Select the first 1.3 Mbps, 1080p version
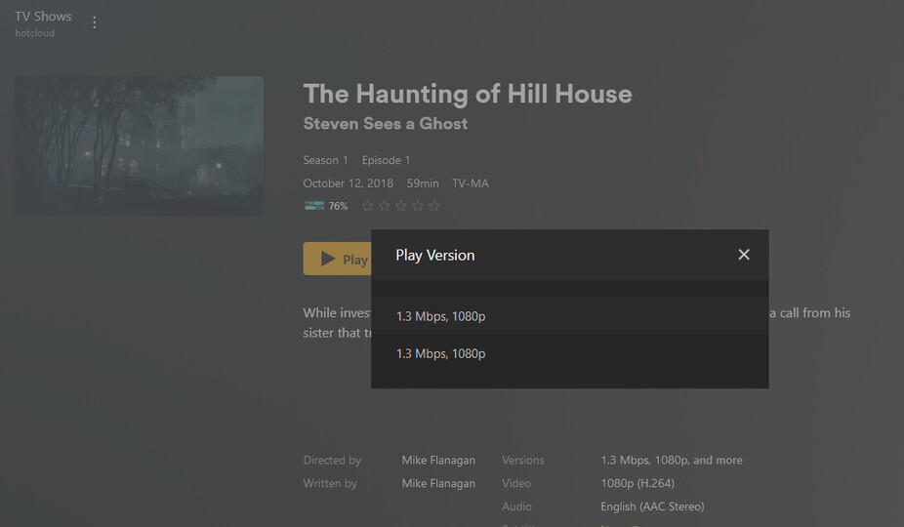Image resolution: width=904 pixels, height=527 pixels. [569, 316]
